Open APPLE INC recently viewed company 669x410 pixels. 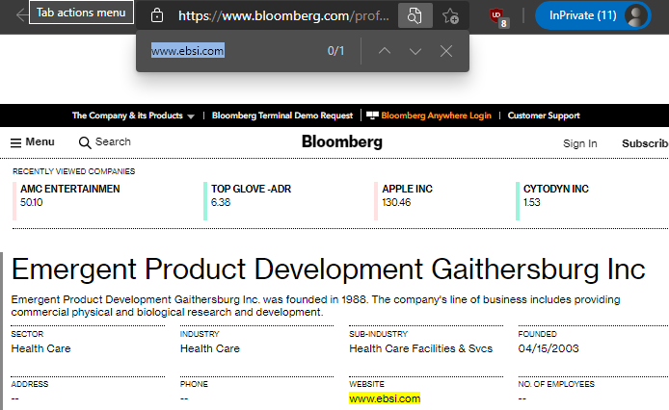(407, 189)
